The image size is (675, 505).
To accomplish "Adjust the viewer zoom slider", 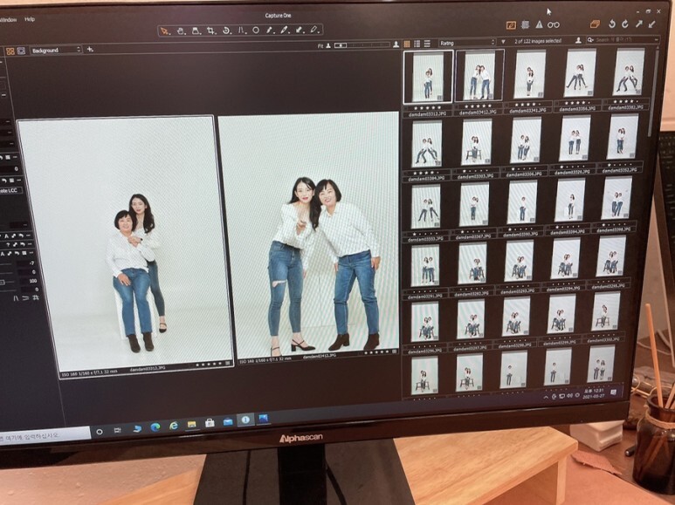I will pyautogui.click(x=362, y=44).
